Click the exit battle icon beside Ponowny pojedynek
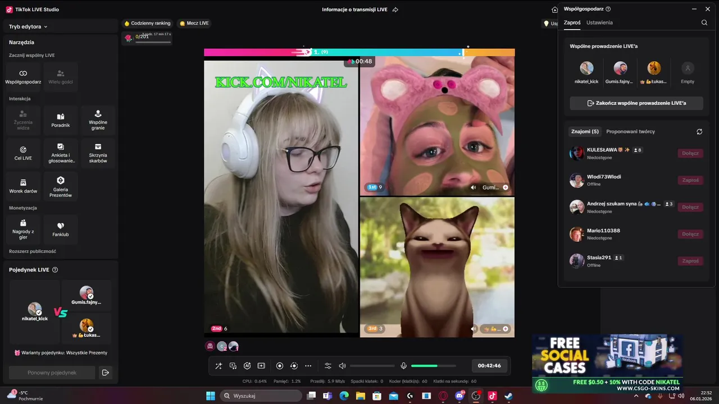The width and height of the screenshot is (719, 404). point(105,373)
